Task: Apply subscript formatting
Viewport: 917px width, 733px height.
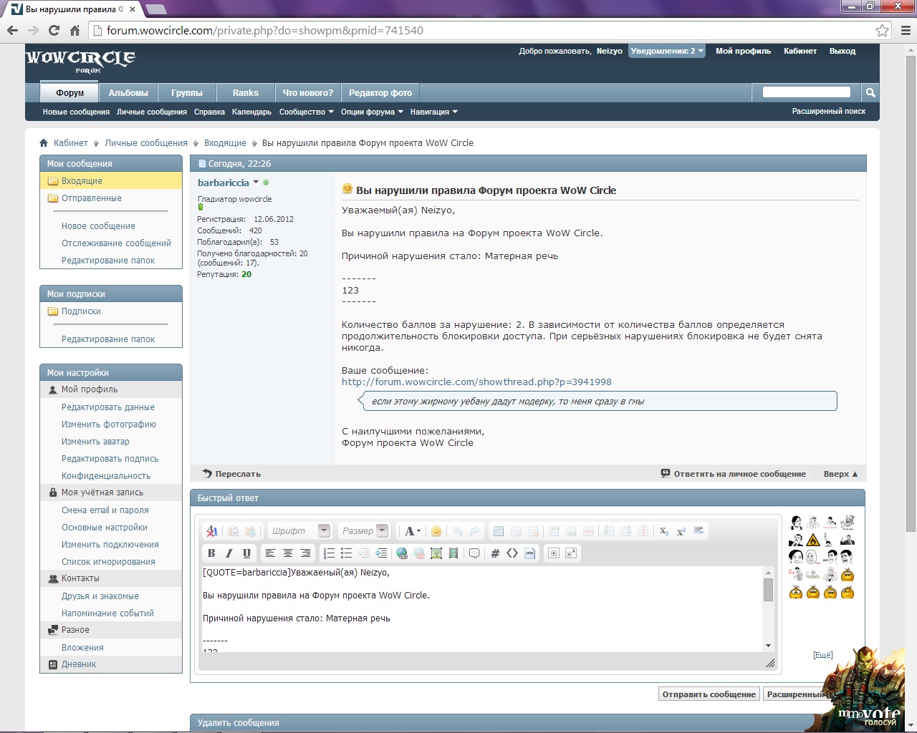Action: point(664,531)
